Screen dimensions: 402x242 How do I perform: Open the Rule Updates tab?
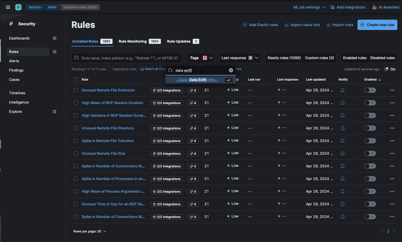[x=180, y=41]
